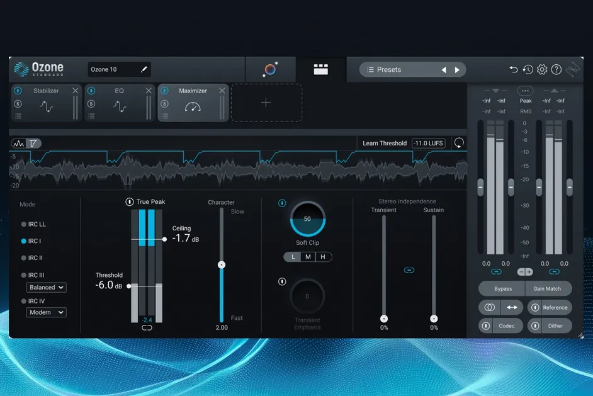Viewport: 593px width, 396px height.
Task: Solo the Stabilizer module
Action: click(x=18, y=104)
